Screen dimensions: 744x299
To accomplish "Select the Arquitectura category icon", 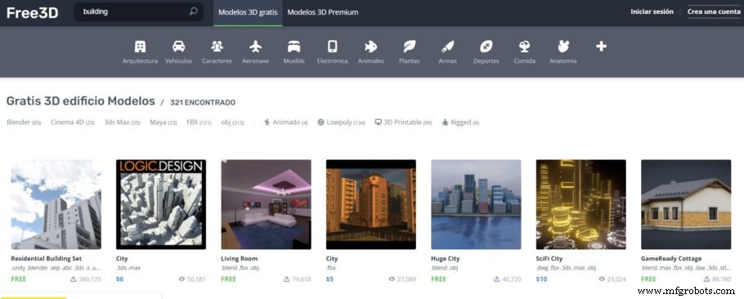I will click(x=140, y=47).
